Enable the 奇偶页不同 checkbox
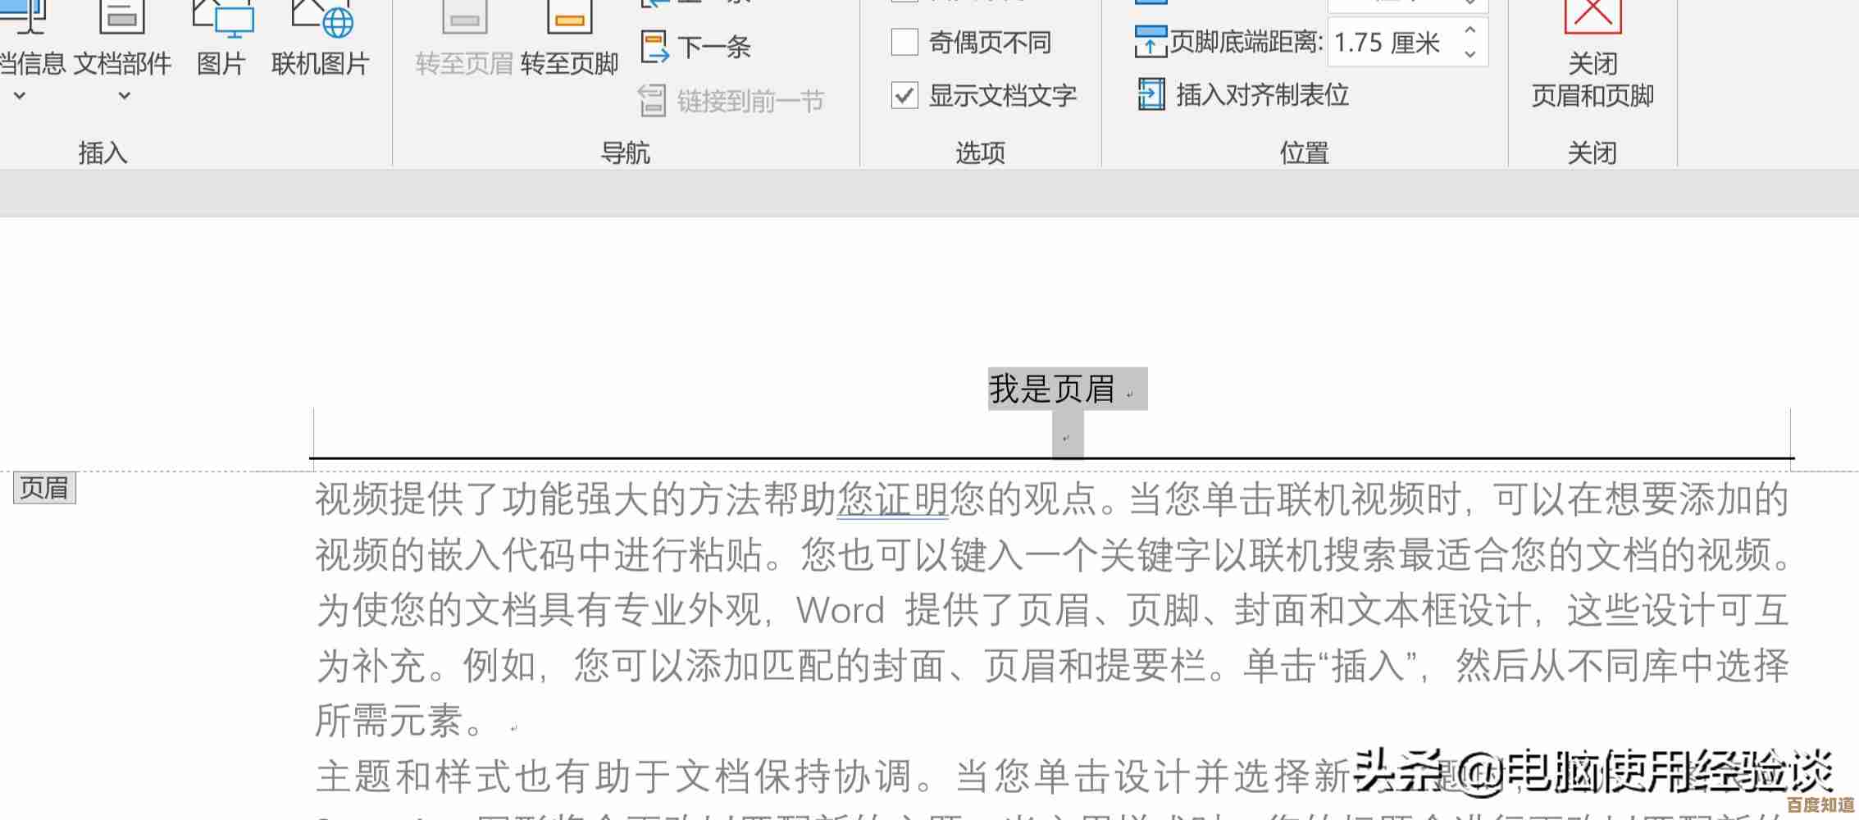Viewport: 1859px width, 820px height. (904, 43)
